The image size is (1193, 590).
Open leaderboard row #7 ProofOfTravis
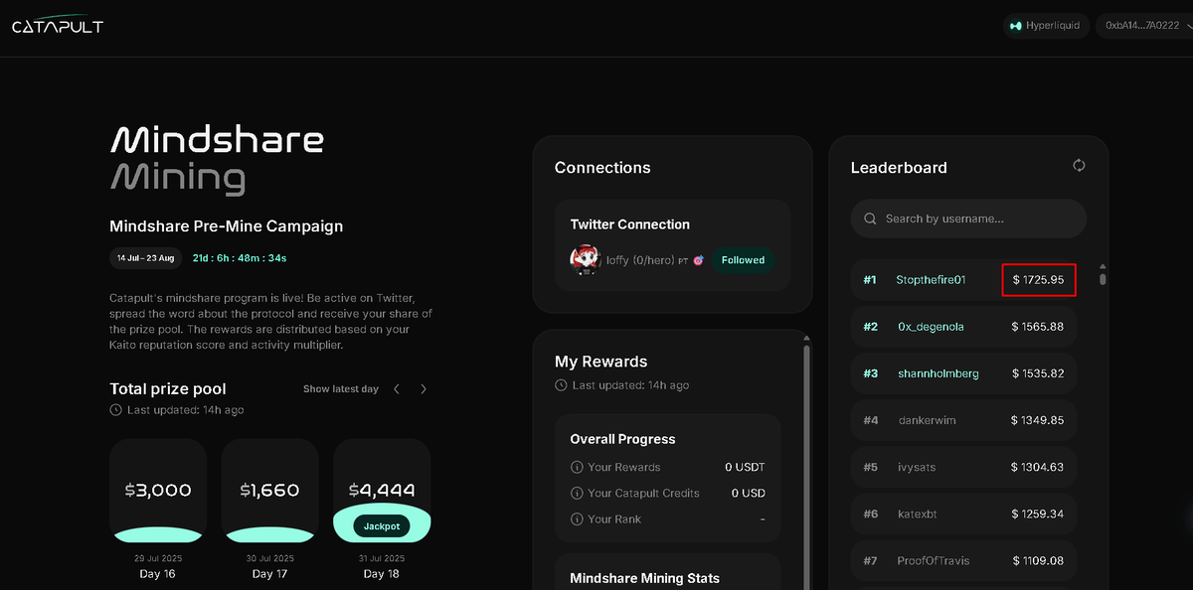click(963, 560)
